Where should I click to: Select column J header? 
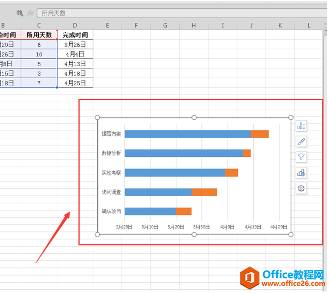coord(253,26)
